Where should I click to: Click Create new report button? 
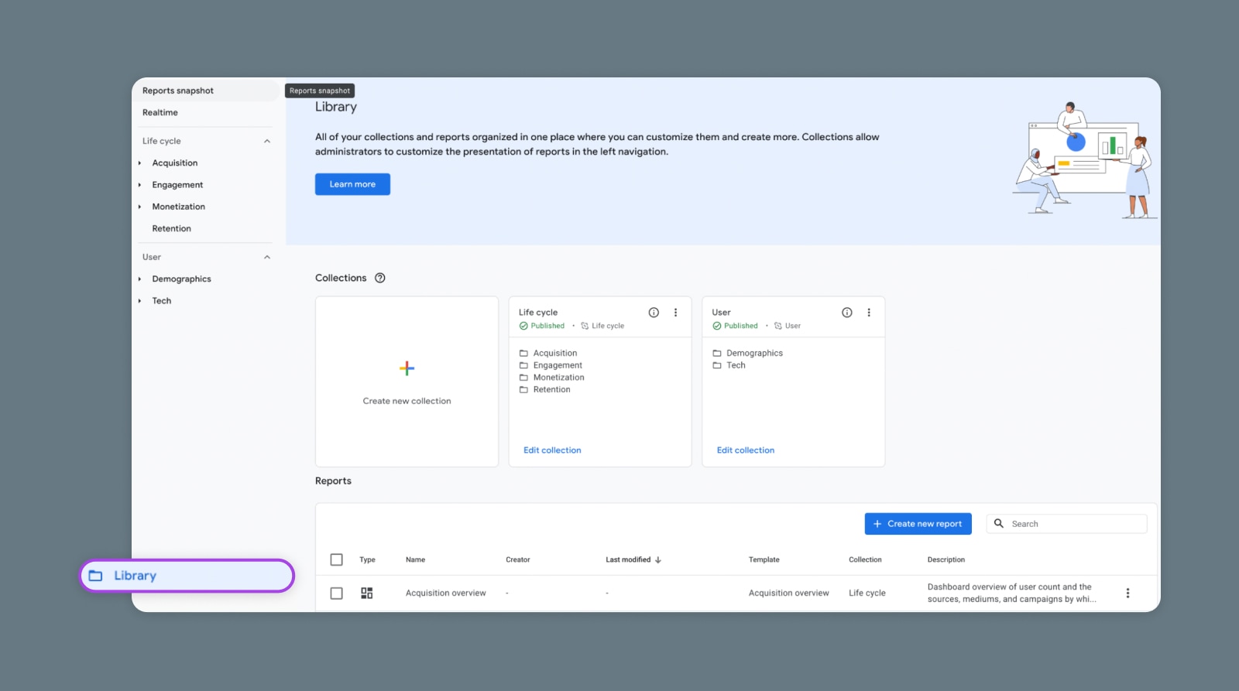coord(918,524)
